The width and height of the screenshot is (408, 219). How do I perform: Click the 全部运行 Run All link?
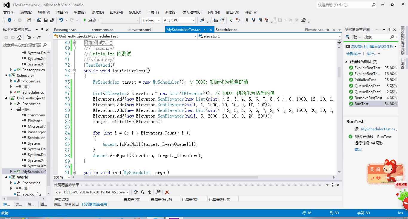354,54
